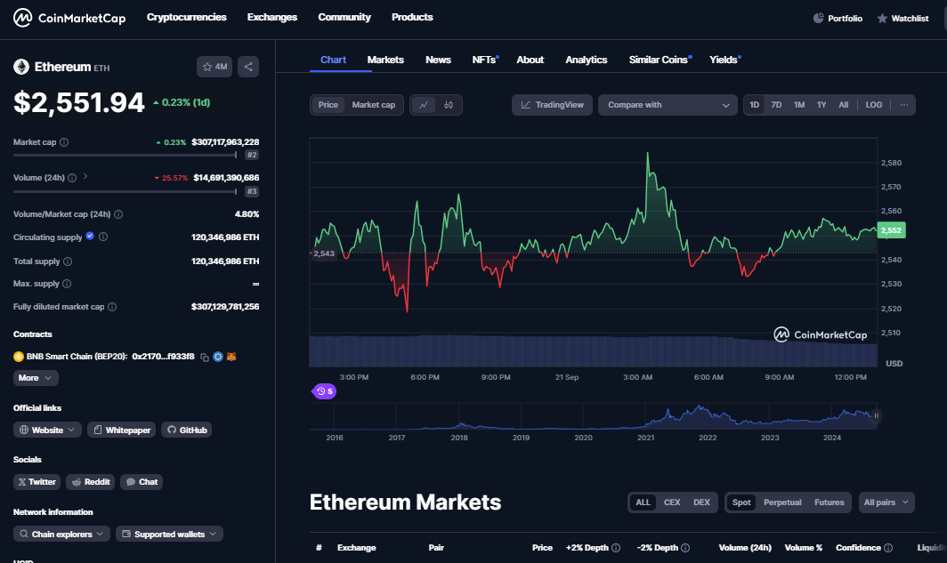Open the Yields tab
The width and height of the screenshot is (947, 563).
point(724,60)
